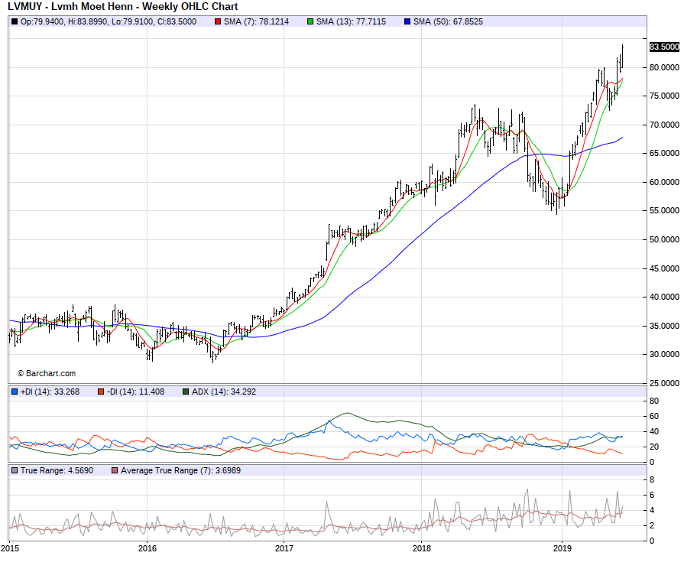Click the 6 label on the True Range axis
The width and height of the screenshot is (684, 572).
tap(652, 495)
